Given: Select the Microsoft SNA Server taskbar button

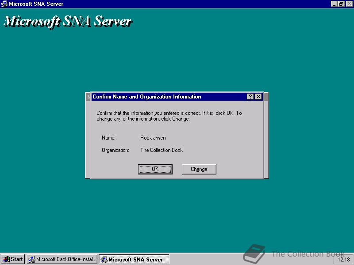Looking at the screenshot, I should pos(134,259).
